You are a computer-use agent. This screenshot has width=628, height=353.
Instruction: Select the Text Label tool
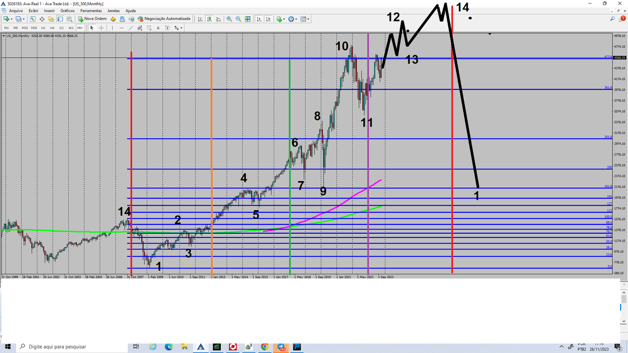pos(167,27)
